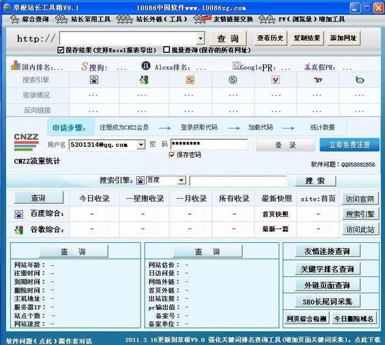
Task: Click the 软件问题:QQ858882656 text
Action: [343, 164]
